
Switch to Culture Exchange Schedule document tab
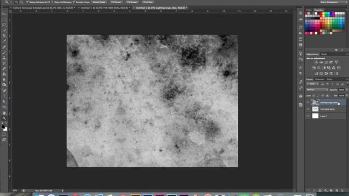(44, 8)
